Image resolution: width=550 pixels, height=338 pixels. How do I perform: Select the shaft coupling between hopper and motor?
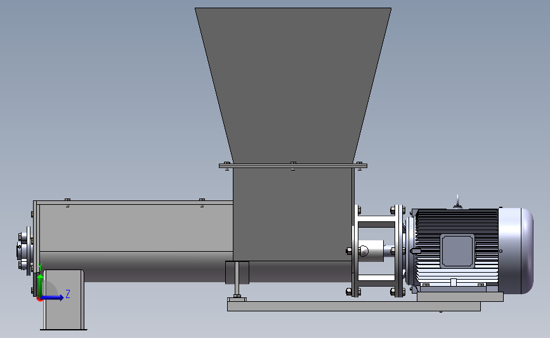coord(371,250)
